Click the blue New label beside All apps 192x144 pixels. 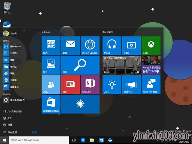pos(35,132)
